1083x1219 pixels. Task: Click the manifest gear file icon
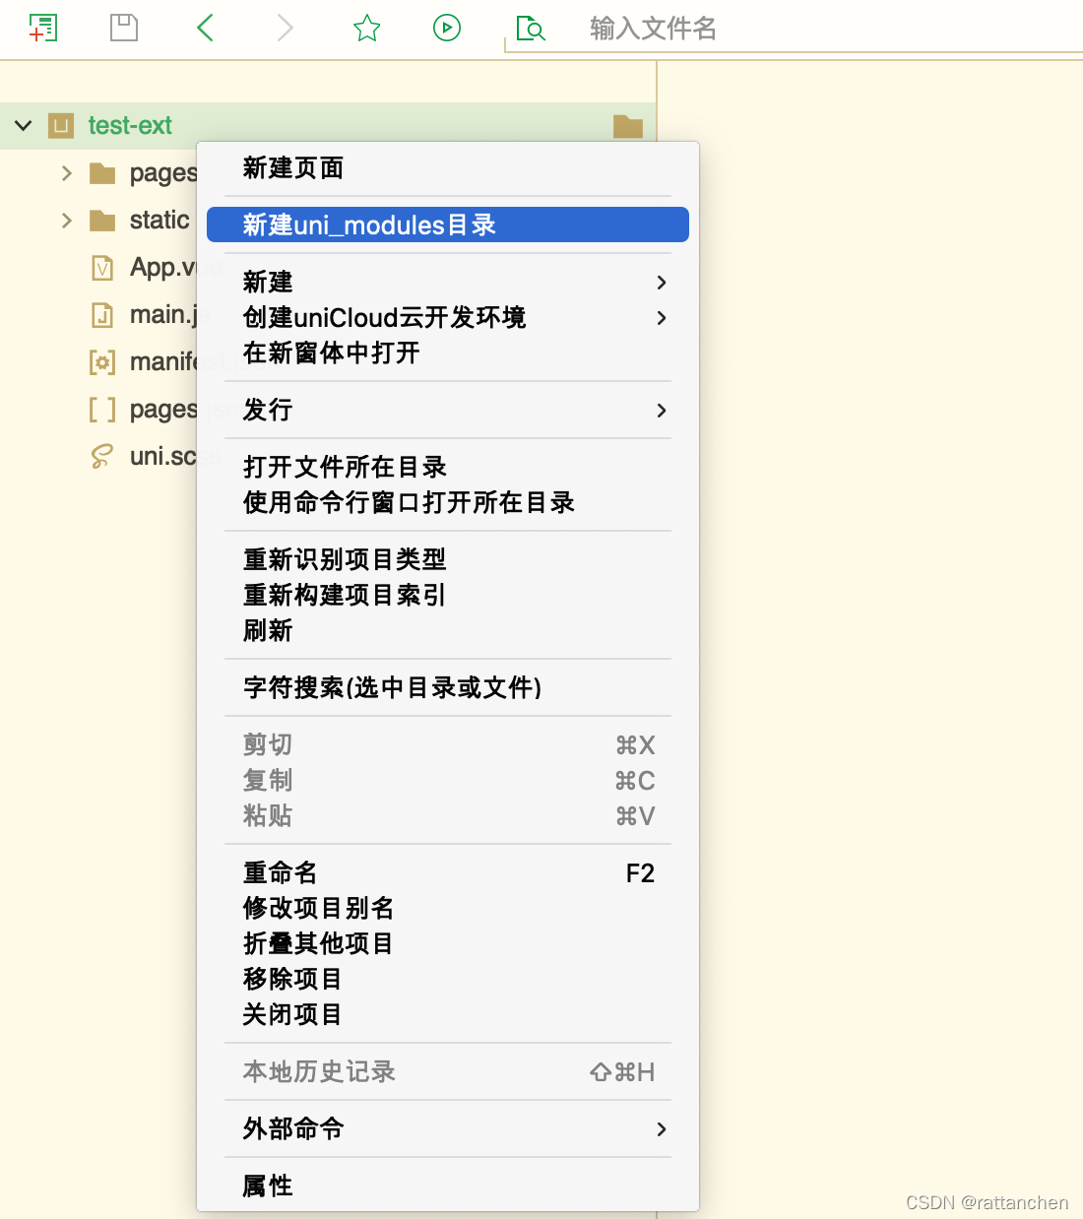(102, 361)
